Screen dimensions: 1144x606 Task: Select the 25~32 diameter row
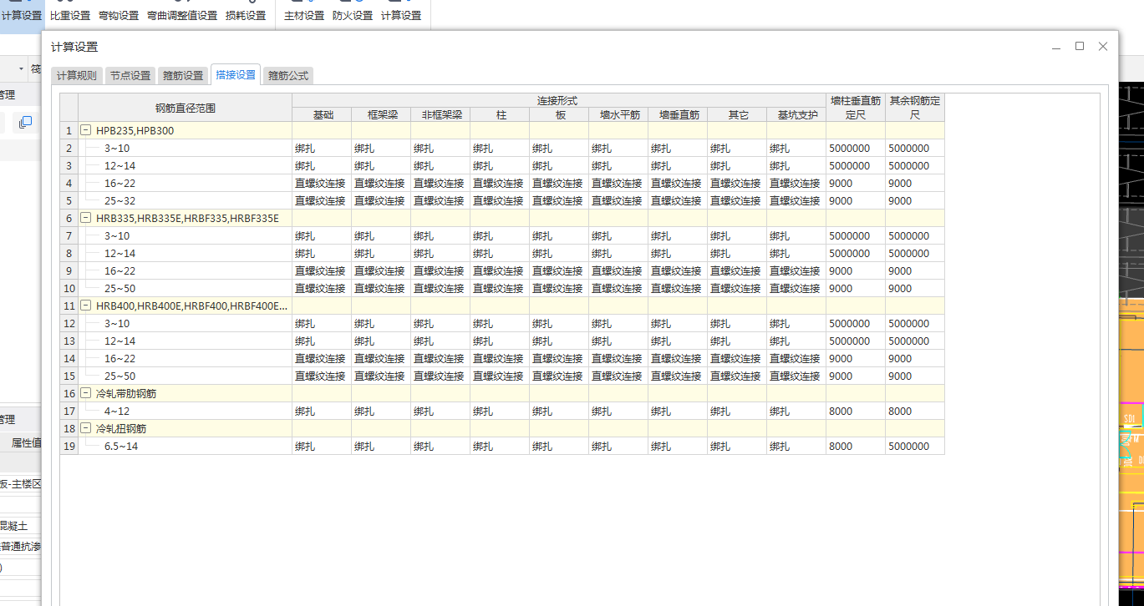[186, 201]
